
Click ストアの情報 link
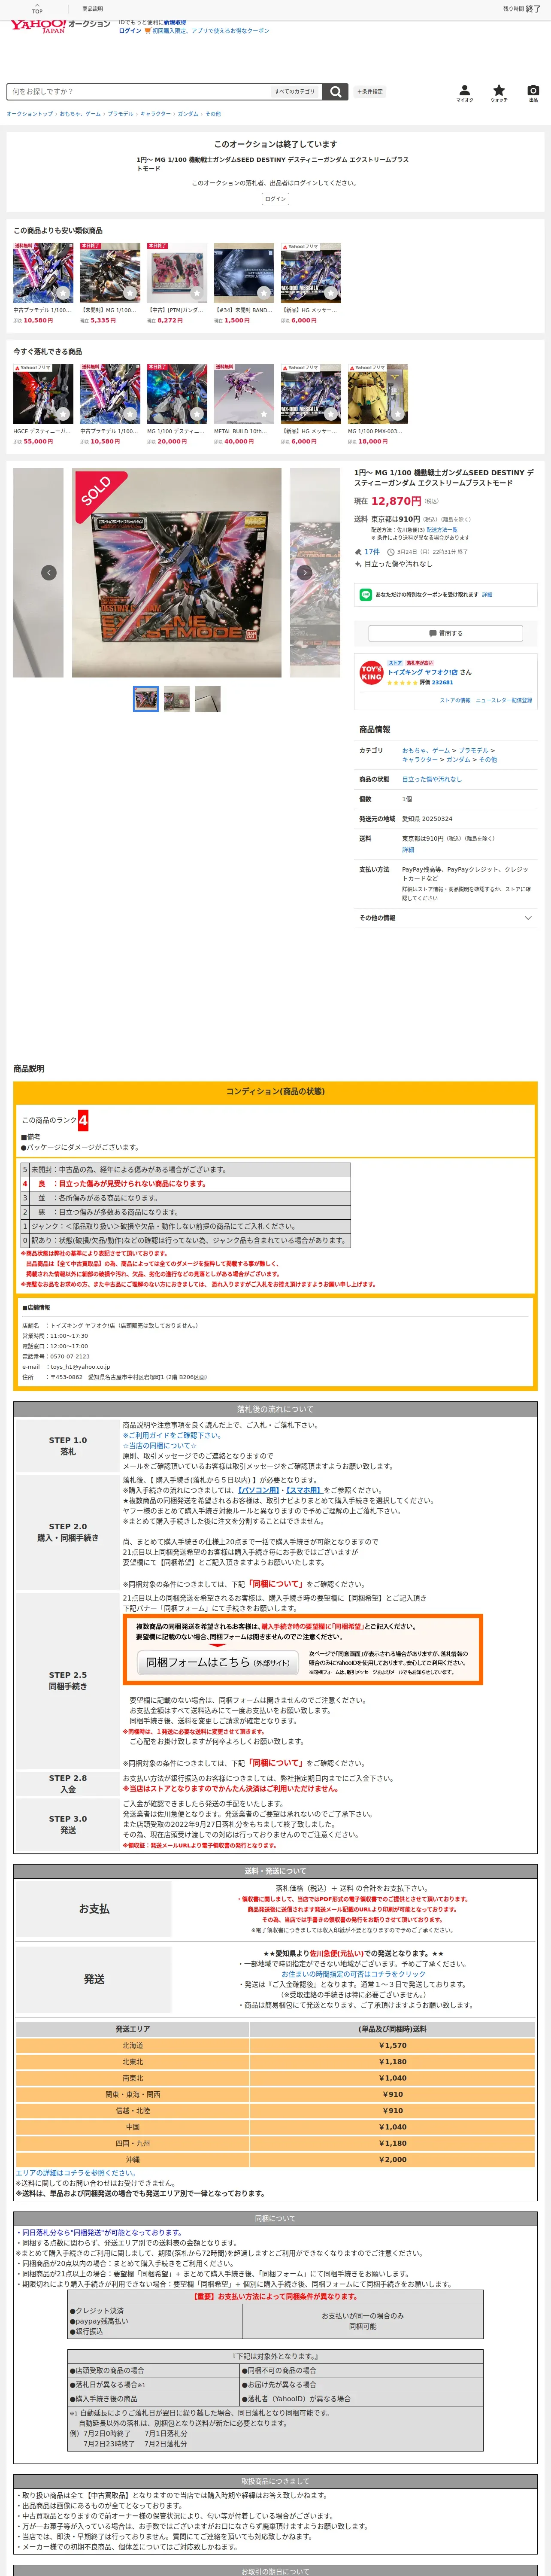(455, 700)
